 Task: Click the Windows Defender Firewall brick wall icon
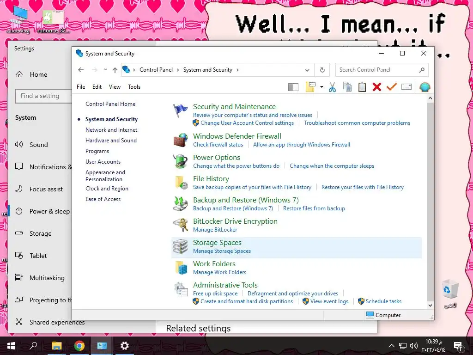point(181,140)
